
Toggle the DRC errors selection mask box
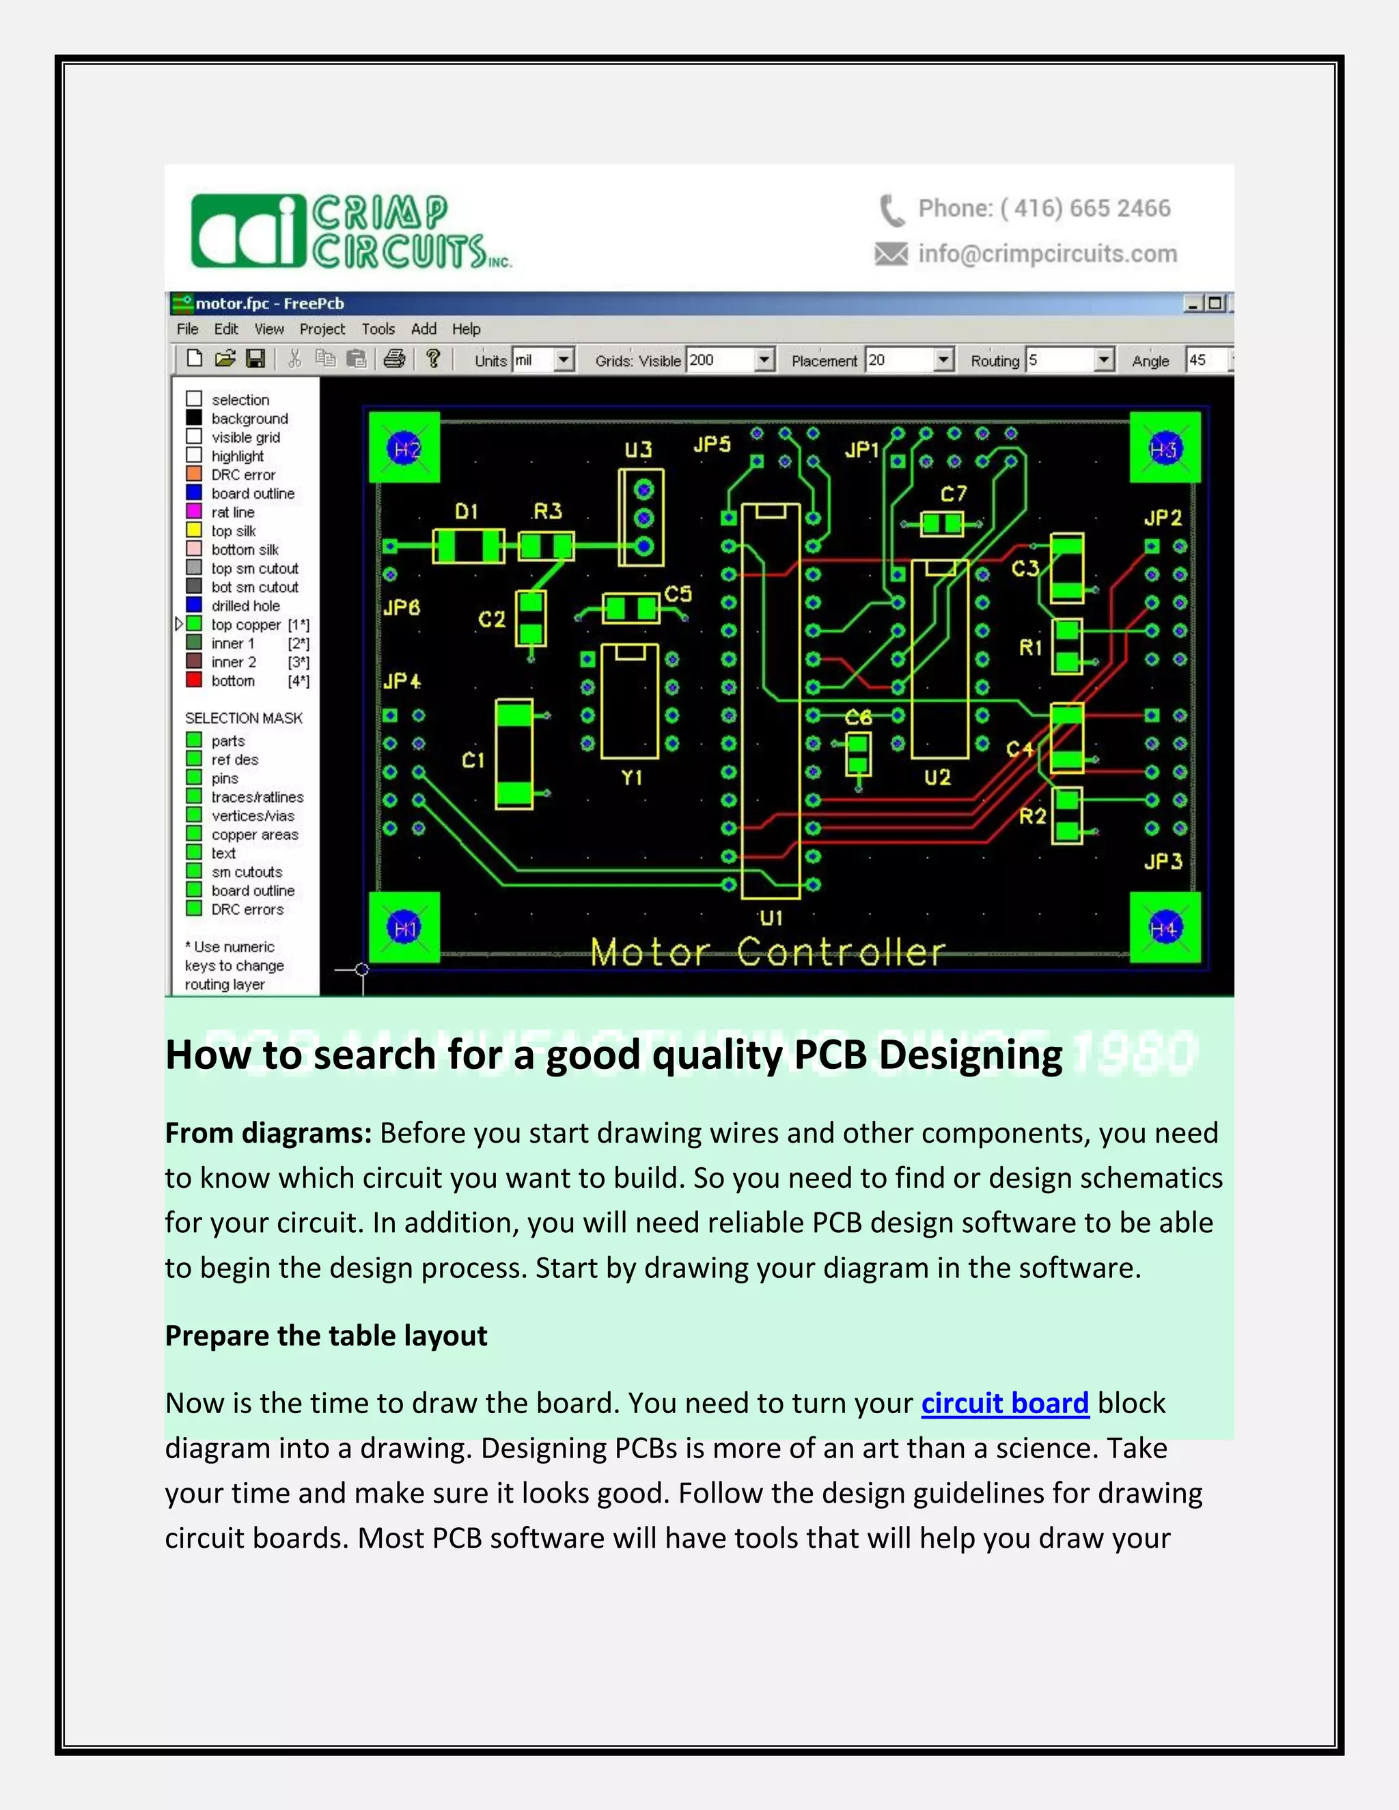pos(194,908)
